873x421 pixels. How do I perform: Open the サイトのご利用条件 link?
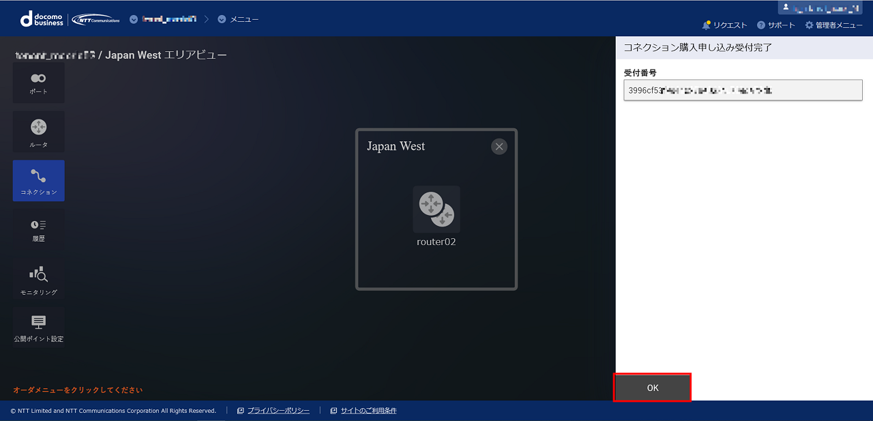click(368, 411)
